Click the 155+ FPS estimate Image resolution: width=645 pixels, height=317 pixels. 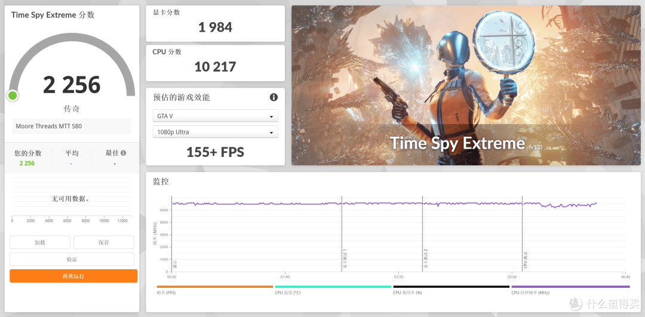[215, 153]
